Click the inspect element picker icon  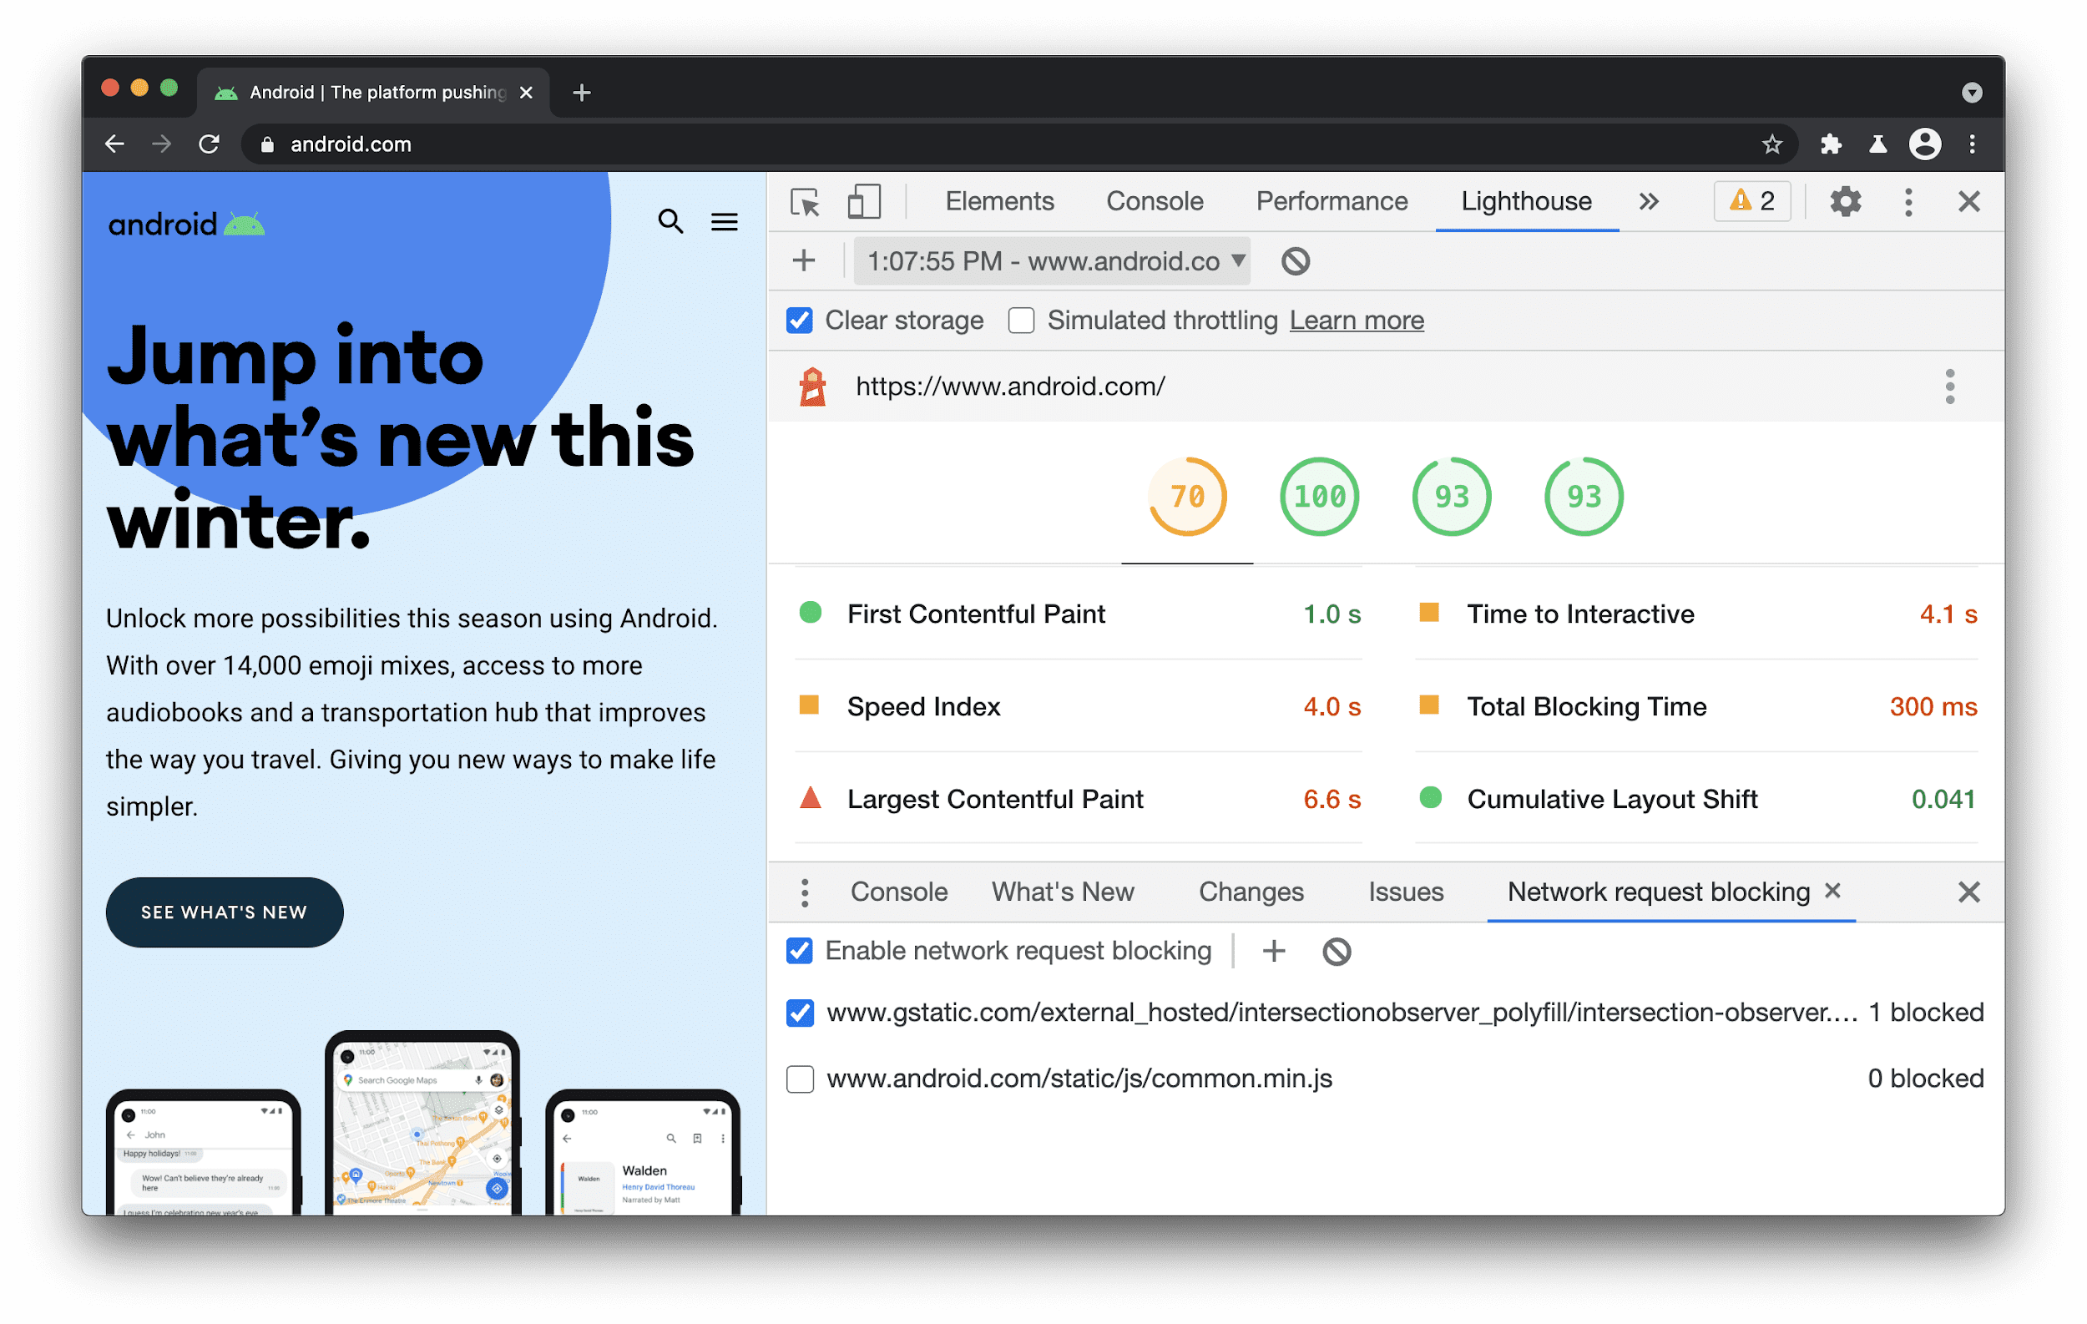point(806,200)
